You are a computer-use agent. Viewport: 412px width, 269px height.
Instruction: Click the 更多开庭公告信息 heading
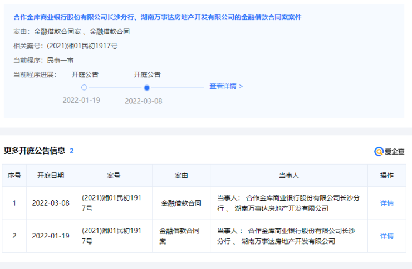click(x=35, y=151)
